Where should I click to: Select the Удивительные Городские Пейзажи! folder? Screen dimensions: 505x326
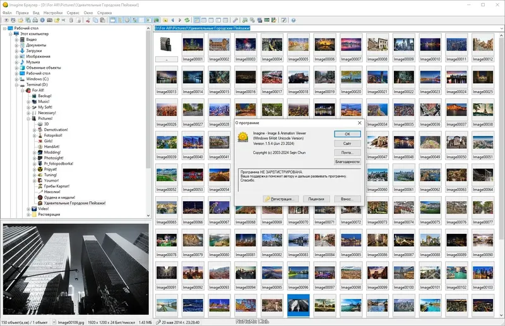[x=74, y=203]
